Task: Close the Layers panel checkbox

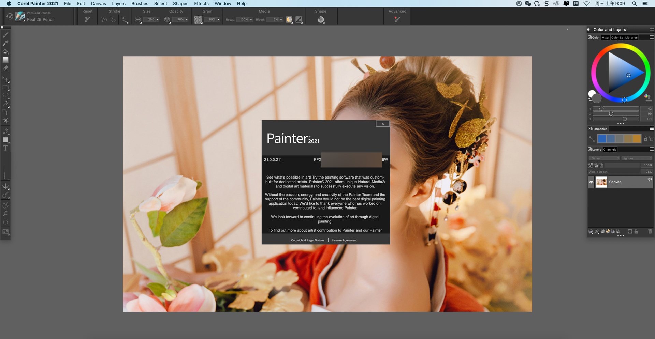Action: (x=590, y=149)
